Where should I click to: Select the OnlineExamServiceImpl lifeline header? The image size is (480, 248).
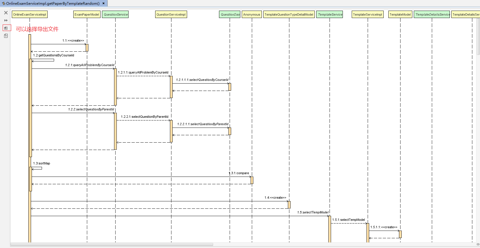[30, 14]
